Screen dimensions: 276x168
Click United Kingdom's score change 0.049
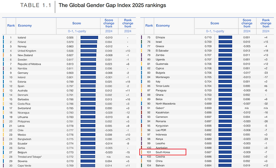coord(109,51)
